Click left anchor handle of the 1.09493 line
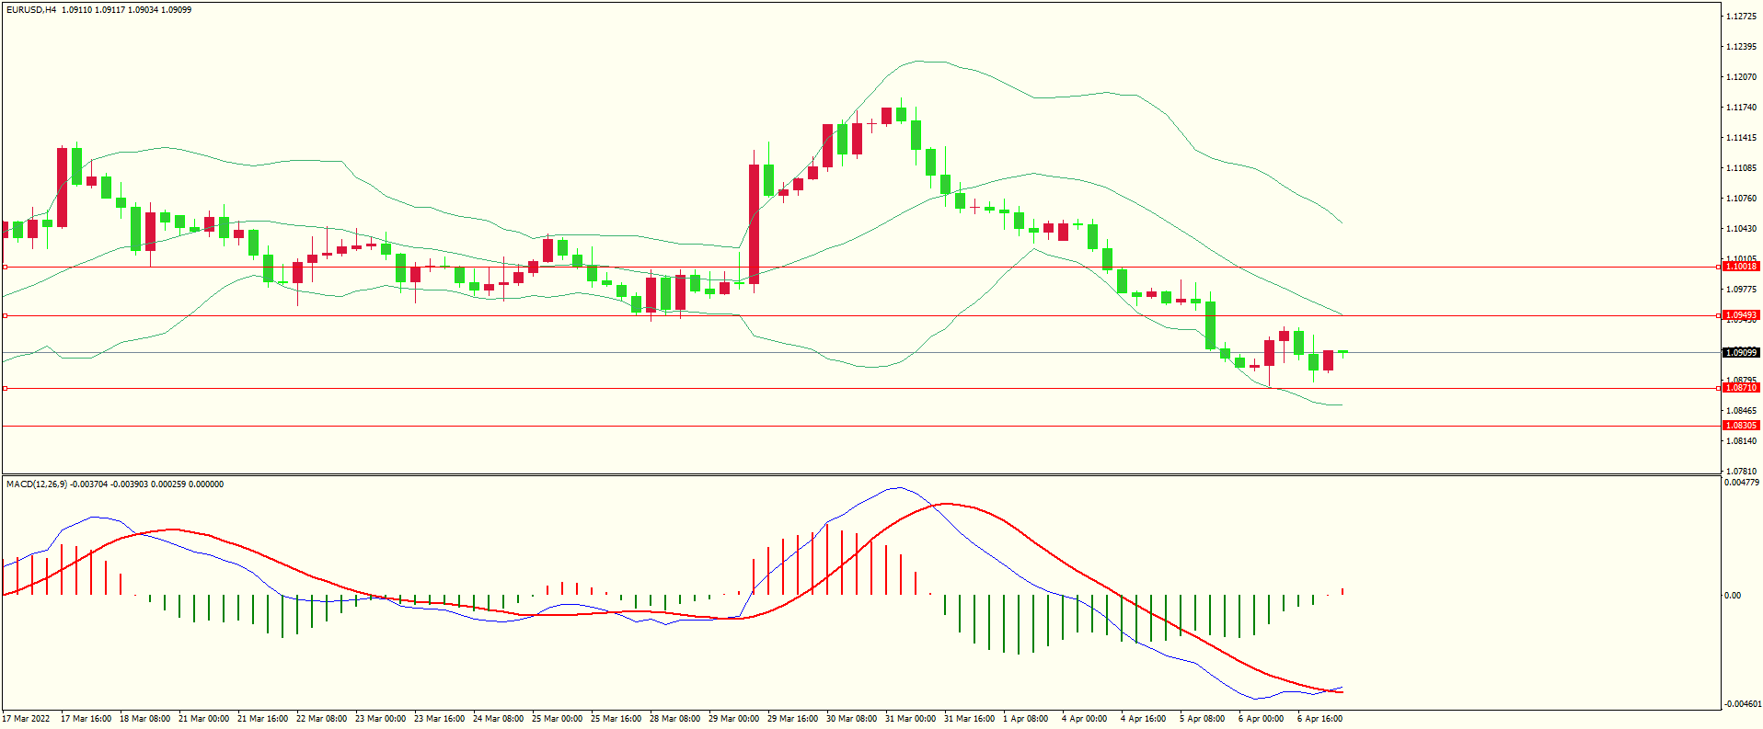 (5, 315)
